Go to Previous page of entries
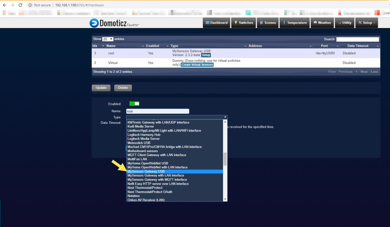Screen dimensions: 390x227 point(345,72)
